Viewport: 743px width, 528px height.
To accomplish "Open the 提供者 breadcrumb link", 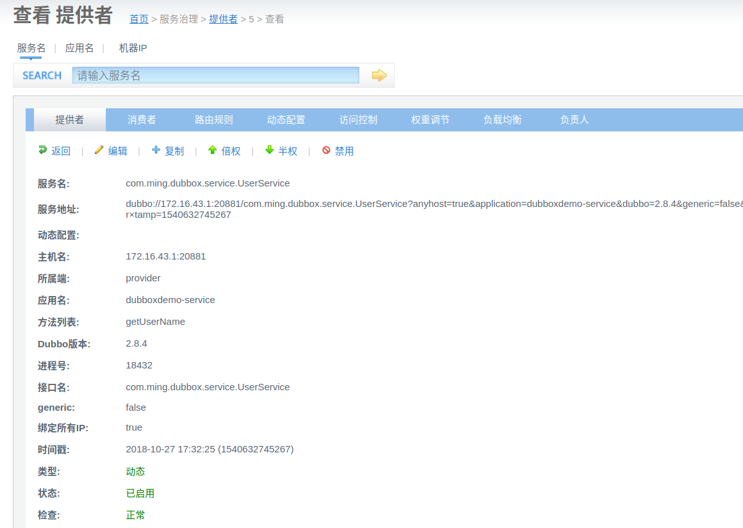I will coord(223,19).
